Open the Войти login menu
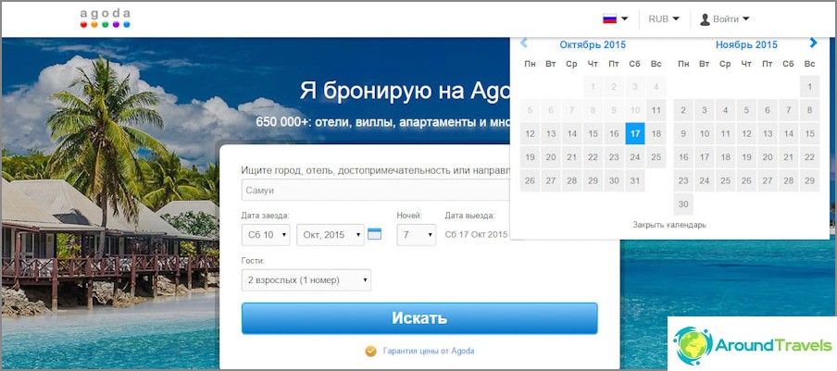The height and width of the screenshot is (371, 837). click(731, 19)
